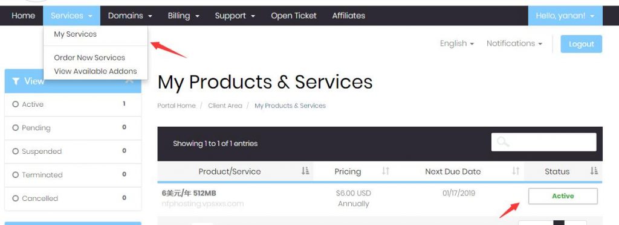Image resolution: width=619 pixels, height=225 pixels.
Task: Select Order New Services menu entry
Action: click(89, 57)
